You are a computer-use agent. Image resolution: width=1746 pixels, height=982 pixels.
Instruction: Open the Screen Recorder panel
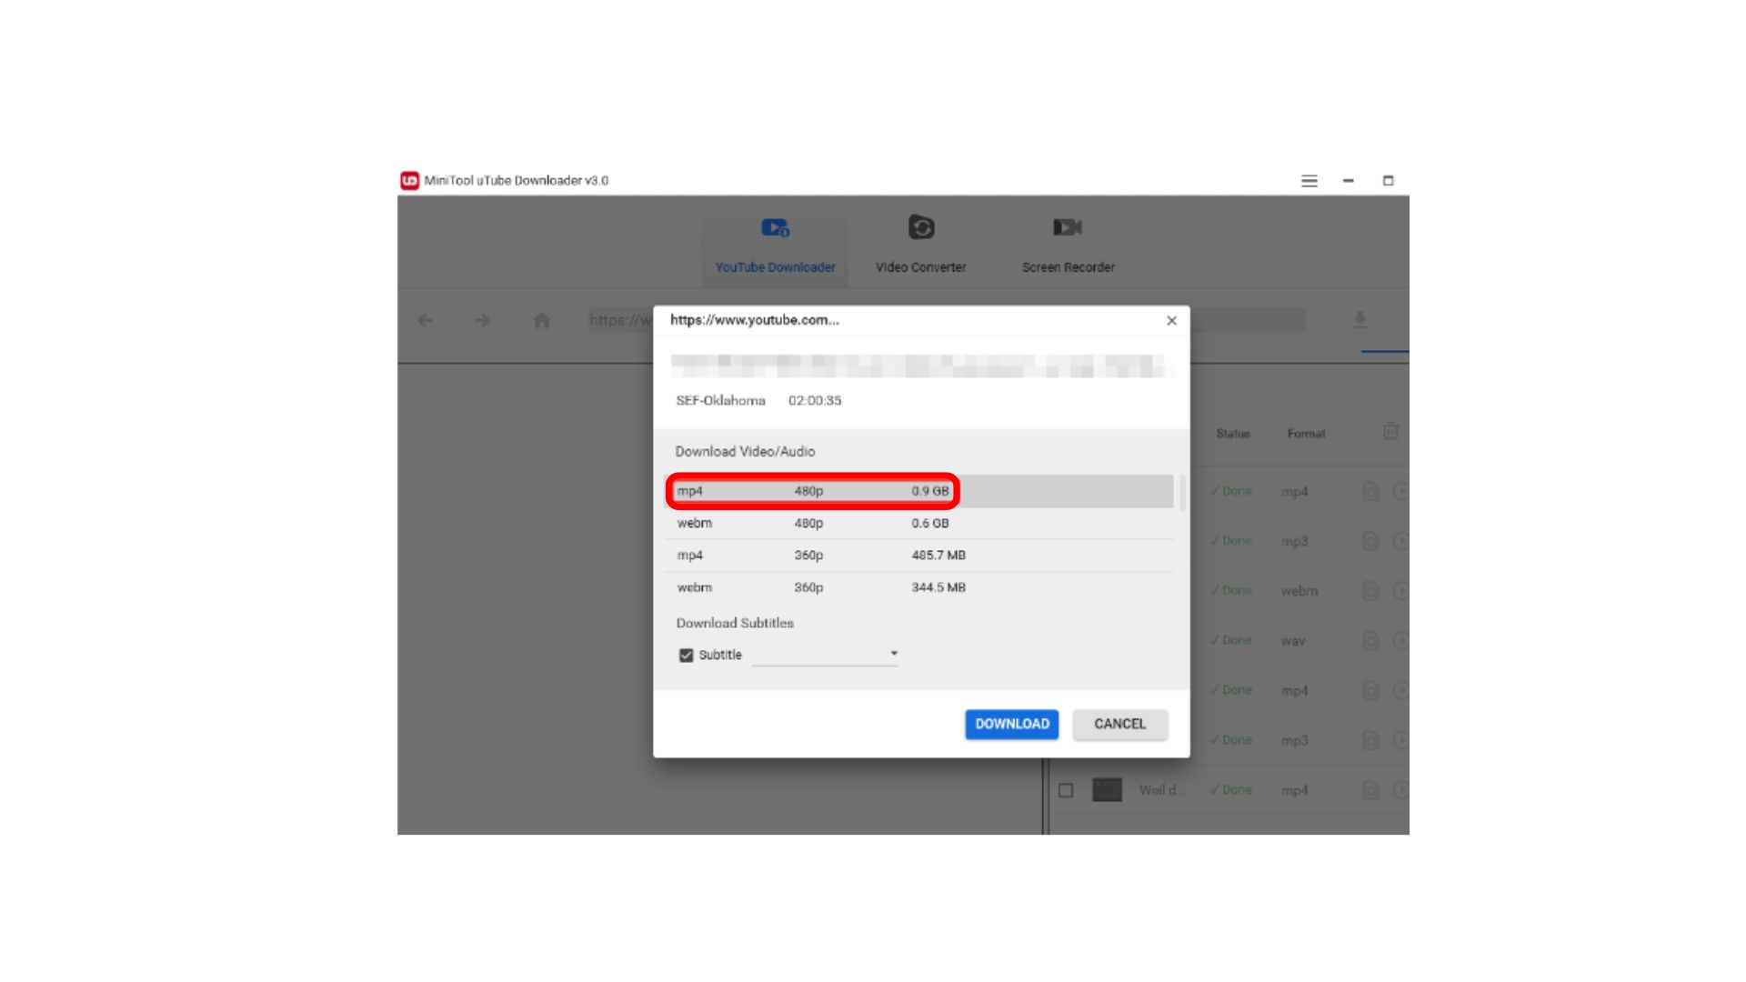(1065, 245)
